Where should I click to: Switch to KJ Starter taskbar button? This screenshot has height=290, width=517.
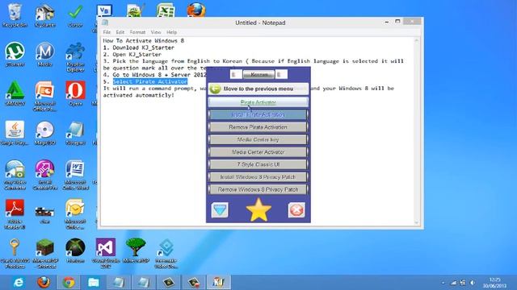click(x=219, y=283)
